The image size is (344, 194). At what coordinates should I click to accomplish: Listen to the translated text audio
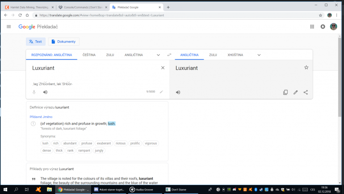[178, 92]
